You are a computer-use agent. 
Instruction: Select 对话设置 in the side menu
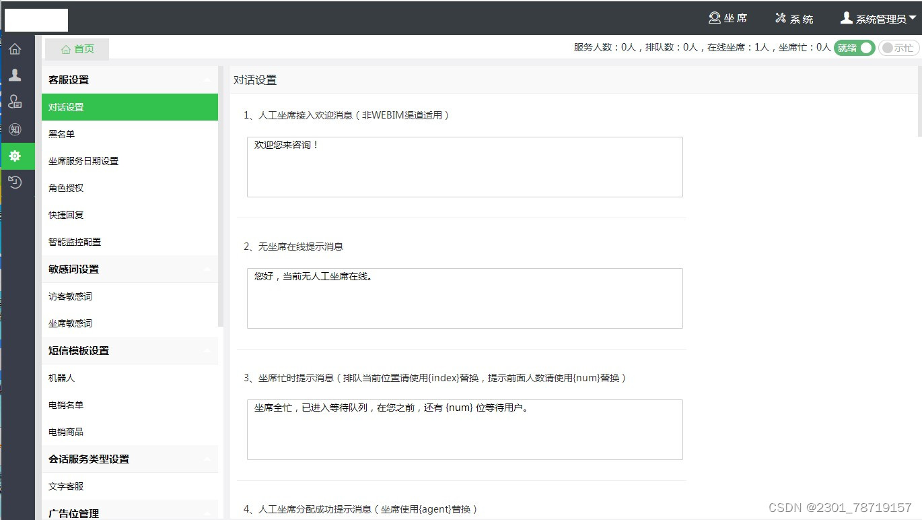click(130, 107)
